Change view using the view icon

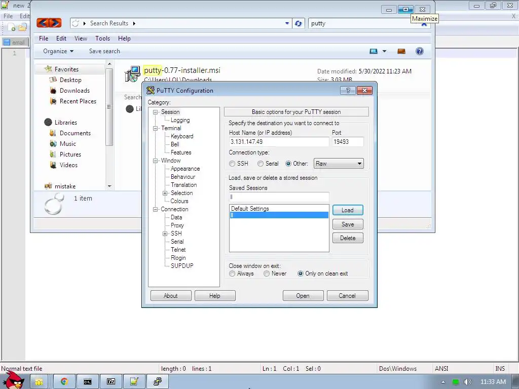click(x=374, y=51)
